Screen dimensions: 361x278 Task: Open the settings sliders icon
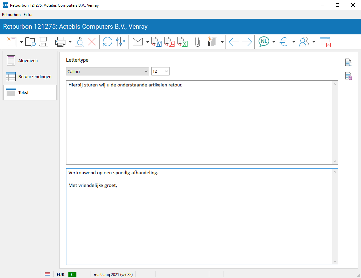[x=121, y=42]
